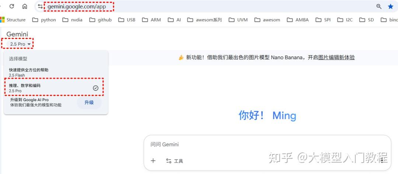Open the python bookmark folder
398x174 pixels.
pos(44,20)
